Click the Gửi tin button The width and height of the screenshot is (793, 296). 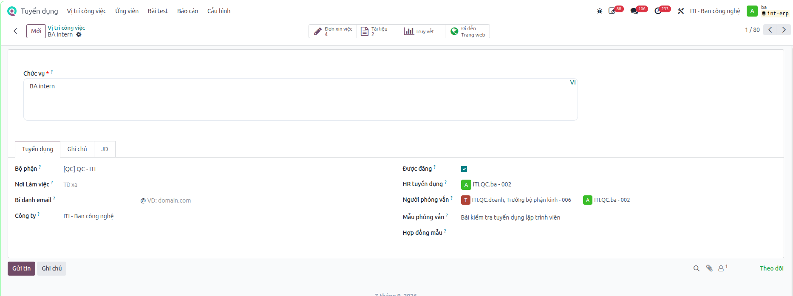[21, 268]
